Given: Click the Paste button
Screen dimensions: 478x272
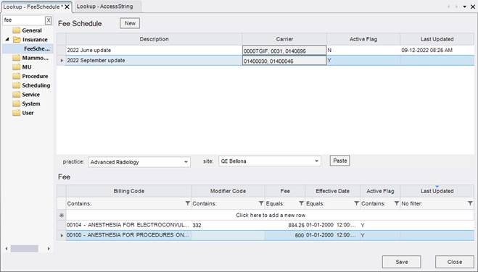Looking at the screenshot, I should (x=339, y=161).
